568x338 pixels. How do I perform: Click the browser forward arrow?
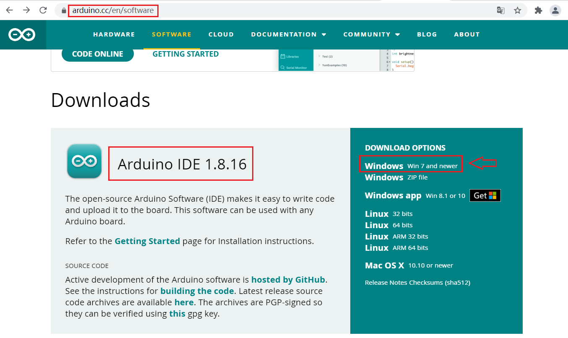click(x=26, y=10)
